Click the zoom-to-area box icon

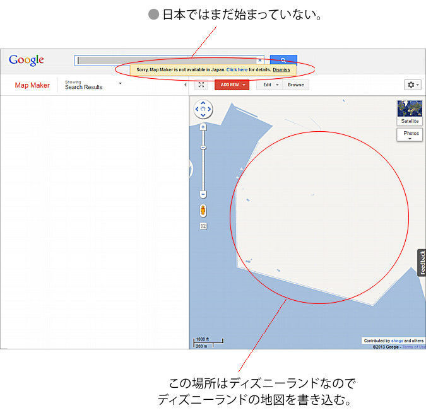(x=203, y=226)
